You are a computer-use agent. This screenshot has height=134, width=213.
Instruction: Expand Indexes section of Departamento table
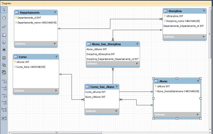pyautogui.click(x=55, y=43)
